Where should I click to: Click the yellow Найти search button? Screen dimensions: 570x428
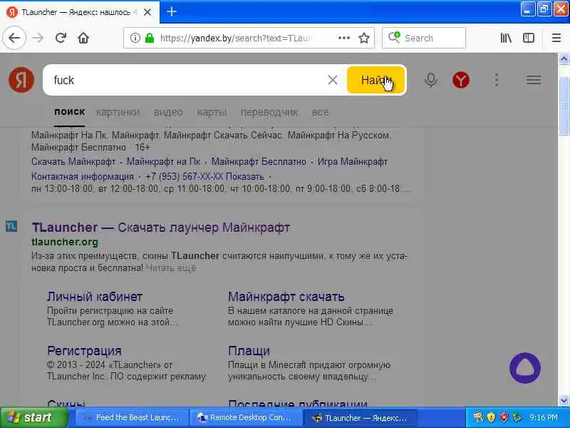coord(376,80)
